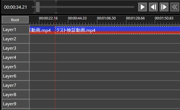Click the Layer5 header
This screenshot has width=180, height=110.
point(16,67)
